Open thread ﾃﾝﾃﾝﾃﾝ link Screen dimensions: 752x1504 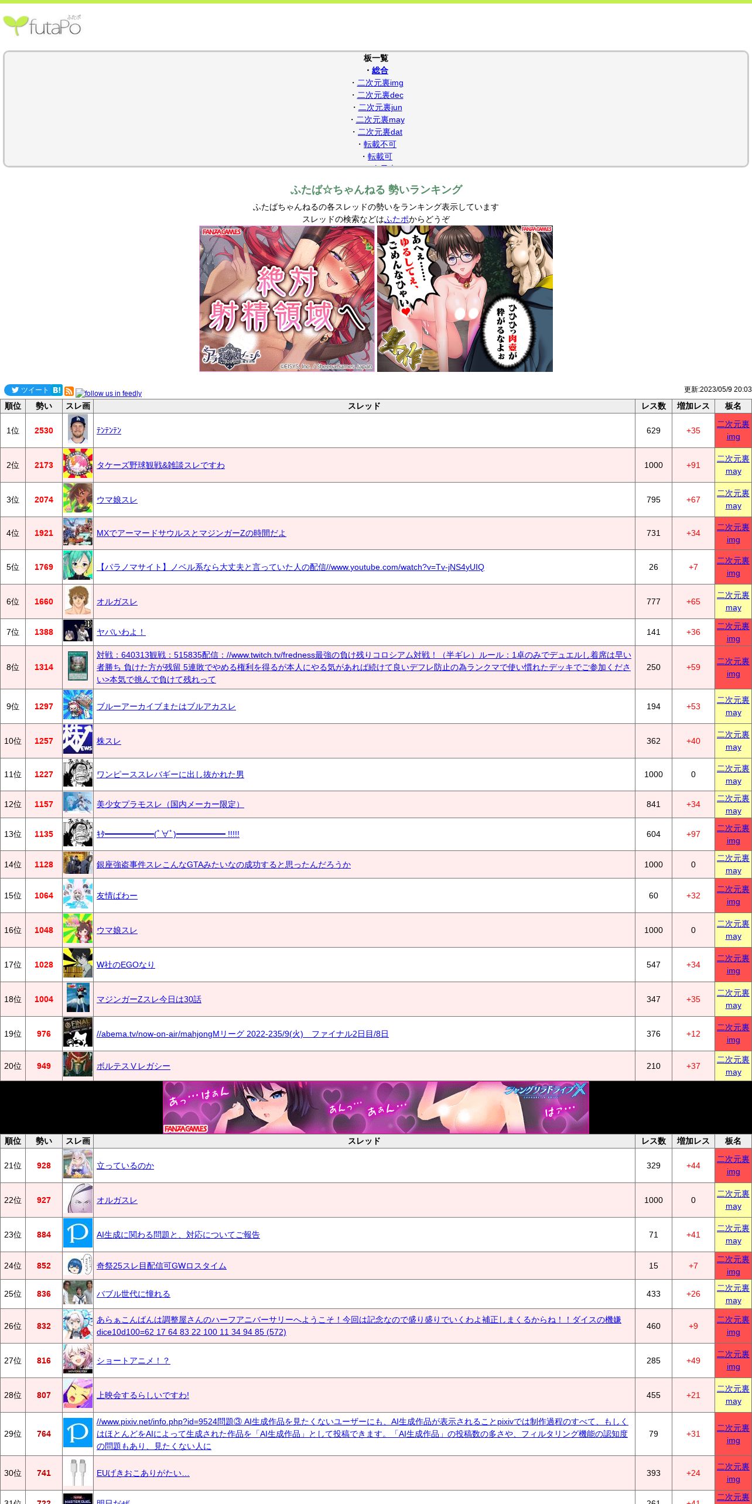(x=109, y=430)
